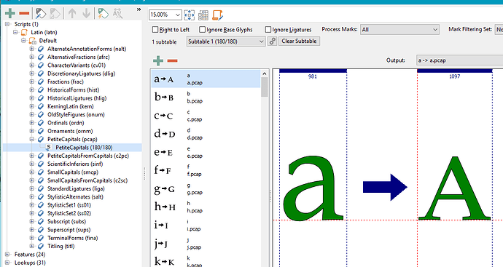Collapse the Scripts (1) tree node
The image size is (503, 267).
pos(7,24)
